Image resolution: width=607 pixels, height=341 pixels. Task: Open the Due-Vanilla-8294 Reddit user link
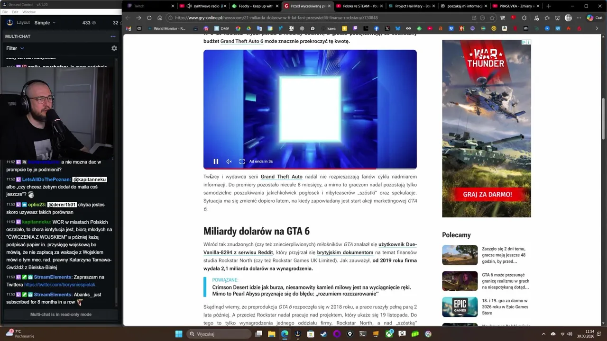click(310, 249)
